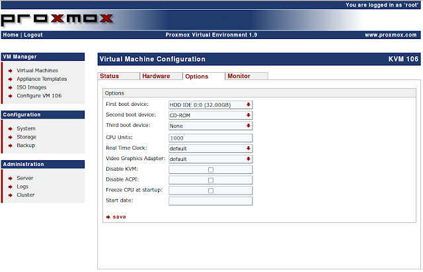Toggle the Disable KVM checkbox
The height and width of the screenshot is (272, 423).
[x=211, y=169]
